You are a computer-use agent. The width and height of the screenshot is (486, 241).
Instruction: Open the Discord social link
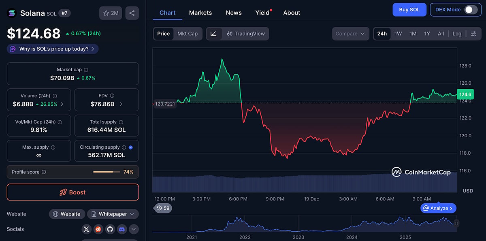122,229
